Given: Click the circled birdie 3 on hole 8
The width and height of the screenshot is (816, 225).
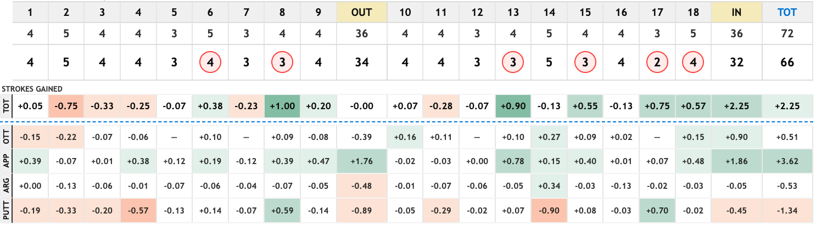Looking at the screenshot, I should click(282, 63).
